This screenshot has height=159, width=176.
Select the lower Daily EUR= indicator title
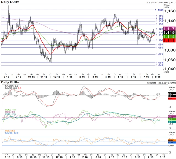(10, 82)
